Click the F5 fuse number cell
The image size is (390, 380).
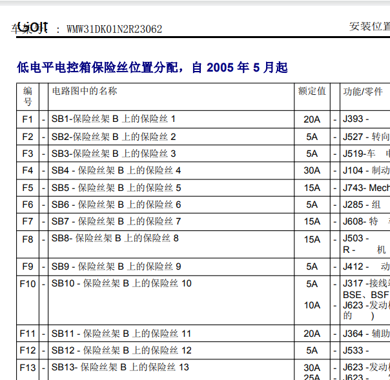[28, 188]
